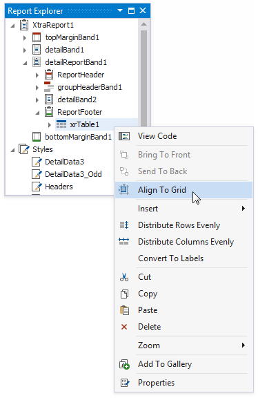Click the Distribute Rows Evenly icon
The image size is (258, 398).
124,225
